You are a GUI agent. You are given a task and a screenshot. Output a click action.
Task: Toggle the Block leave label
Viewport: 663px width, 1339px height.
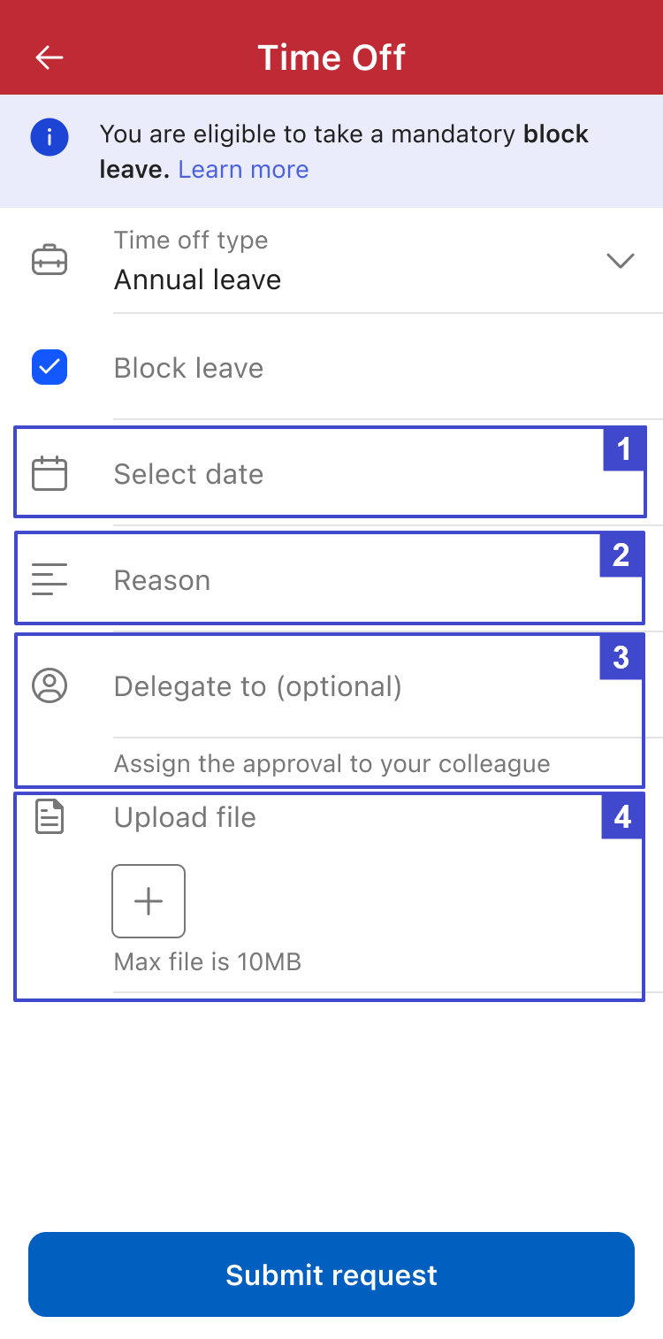point(188,368)
